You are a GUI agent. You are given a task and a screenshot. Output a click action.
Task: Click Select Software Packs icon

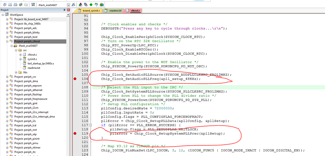pos(96,5)
